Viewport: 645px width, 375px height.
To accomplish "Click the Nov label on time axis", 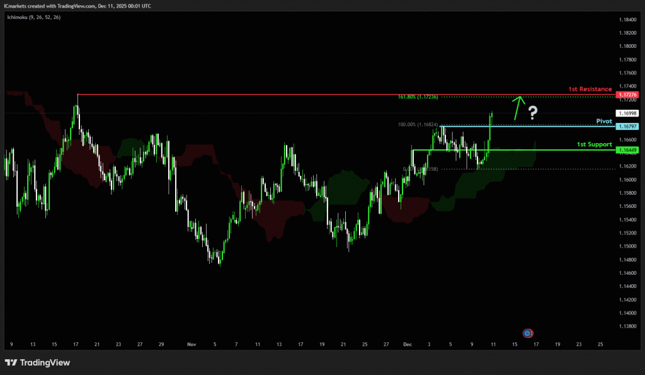I will tap(192, 345).
